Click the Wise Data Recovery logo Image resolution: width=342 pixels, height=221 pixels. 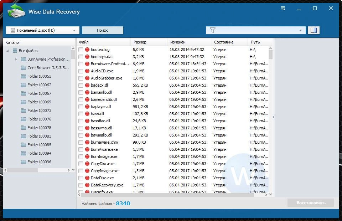point(16,11)
